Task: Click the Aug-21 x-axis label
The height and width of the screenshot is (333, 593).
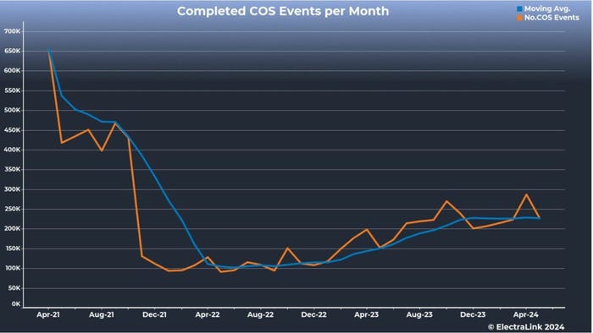Action: (x=102, y=314)
